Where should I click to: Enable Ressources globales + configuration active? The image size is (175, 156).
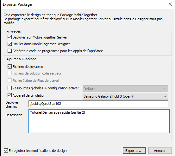click(x=9, y=88)
